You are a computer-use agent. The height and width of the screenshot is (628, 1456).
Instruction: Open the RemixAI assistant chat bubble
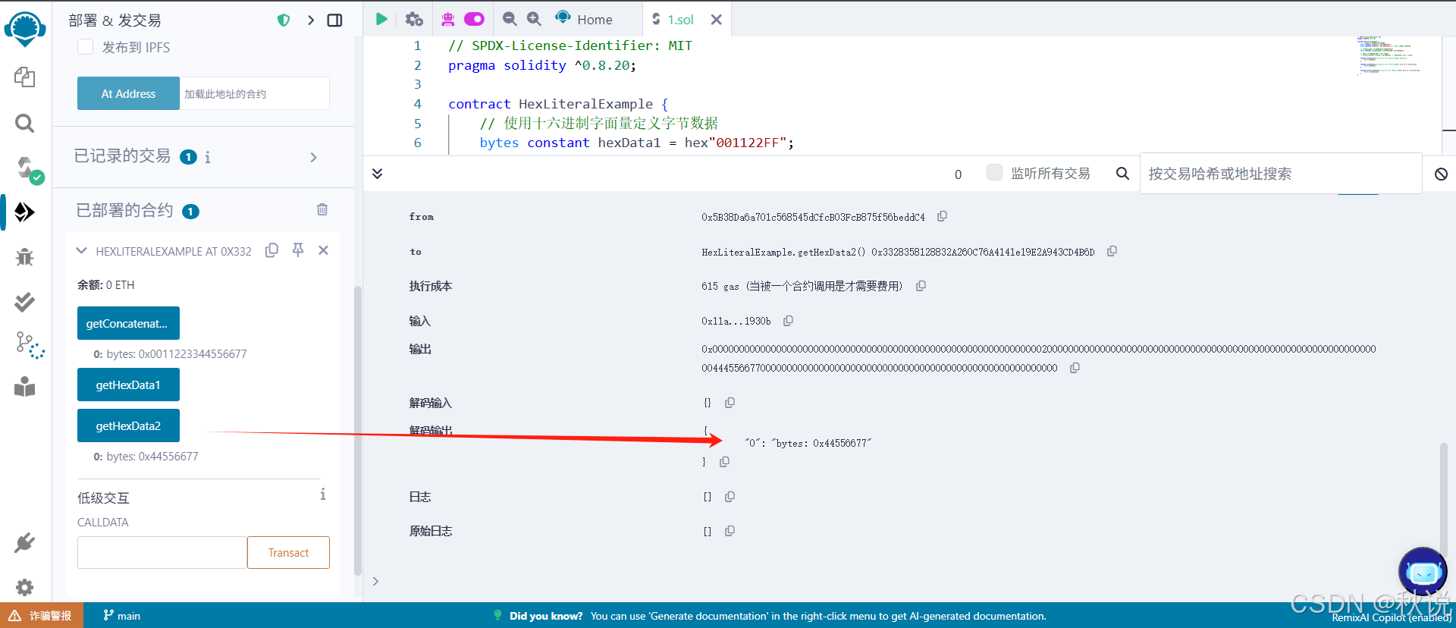tap(1423, 572)
